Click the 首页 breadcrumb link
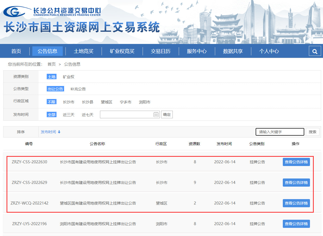The width and height of the screenshot is (323, 236). [52, 64]
